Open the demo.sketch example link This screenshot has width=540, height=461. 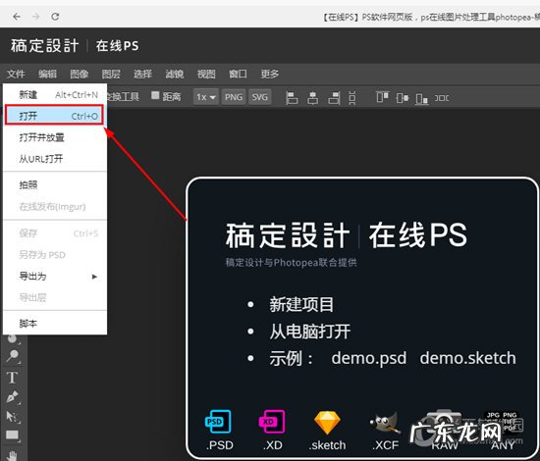pos(467,358)
